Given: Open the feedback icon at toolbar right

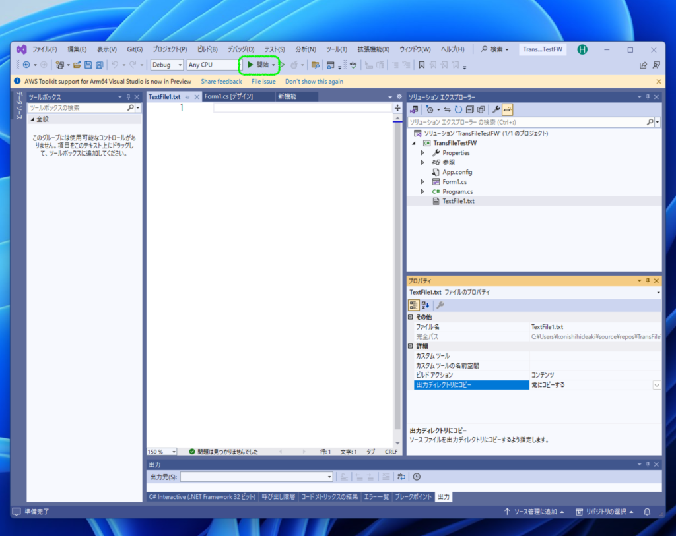Looking at the screenshot, I should pyautogui.click(x=656, y=65).
